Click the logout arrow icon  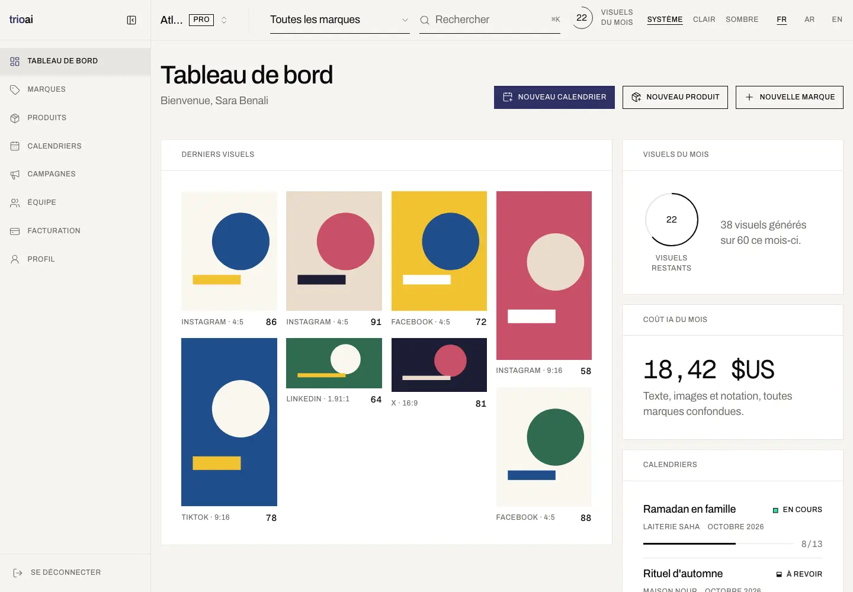coord(18,572)
